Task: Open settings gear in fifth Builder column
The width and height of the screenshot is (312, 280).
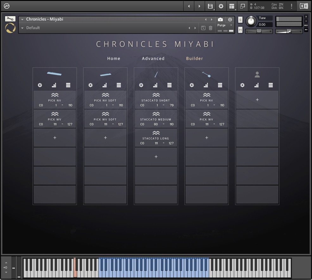Action: (242, 85)
